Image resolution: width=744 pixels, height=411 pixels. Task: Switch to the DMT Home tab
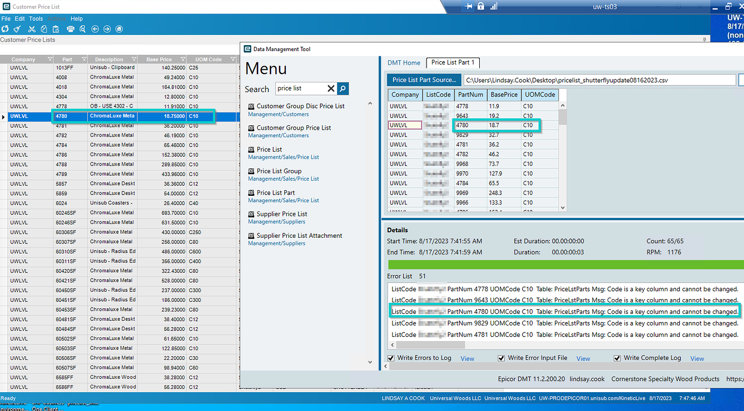click(x=404, y=62)
